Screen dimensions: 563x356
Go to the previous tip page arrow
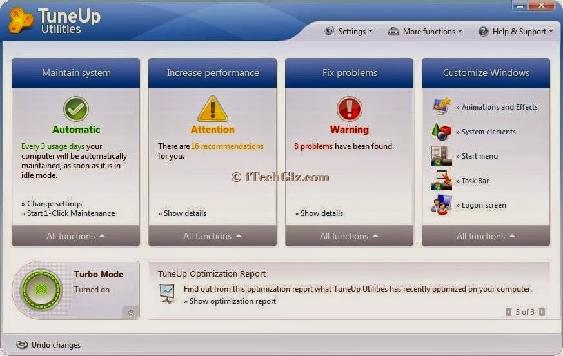[508, 311]
